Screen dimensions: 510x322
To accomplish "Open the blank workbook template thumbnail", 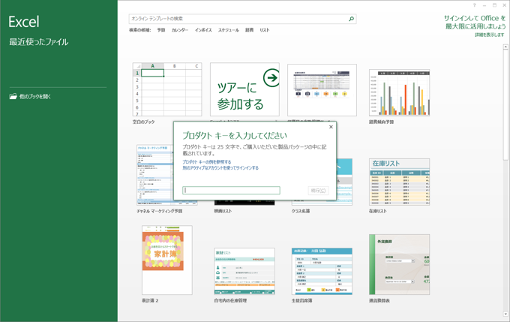I will 167,89.
